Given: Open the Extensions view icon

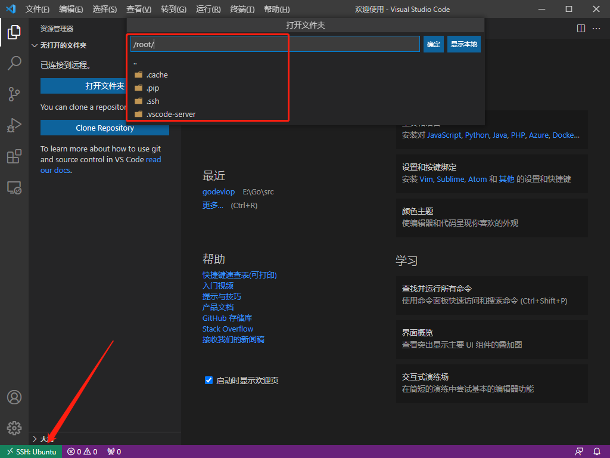Looking at the screenshot, I should pos(14,157).
